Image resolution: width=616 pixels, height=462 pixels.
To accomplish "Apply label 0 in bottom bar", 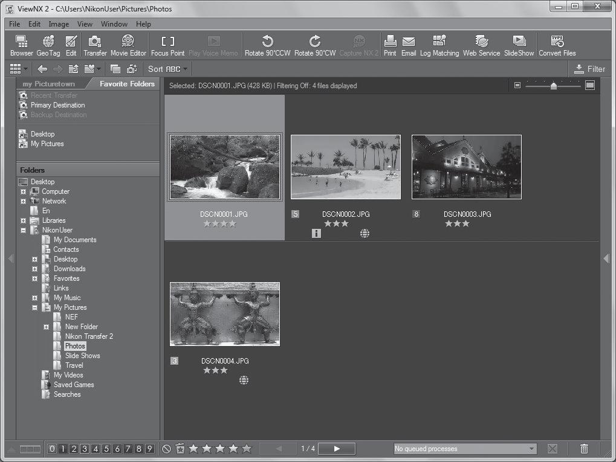I will coord(52,449).
